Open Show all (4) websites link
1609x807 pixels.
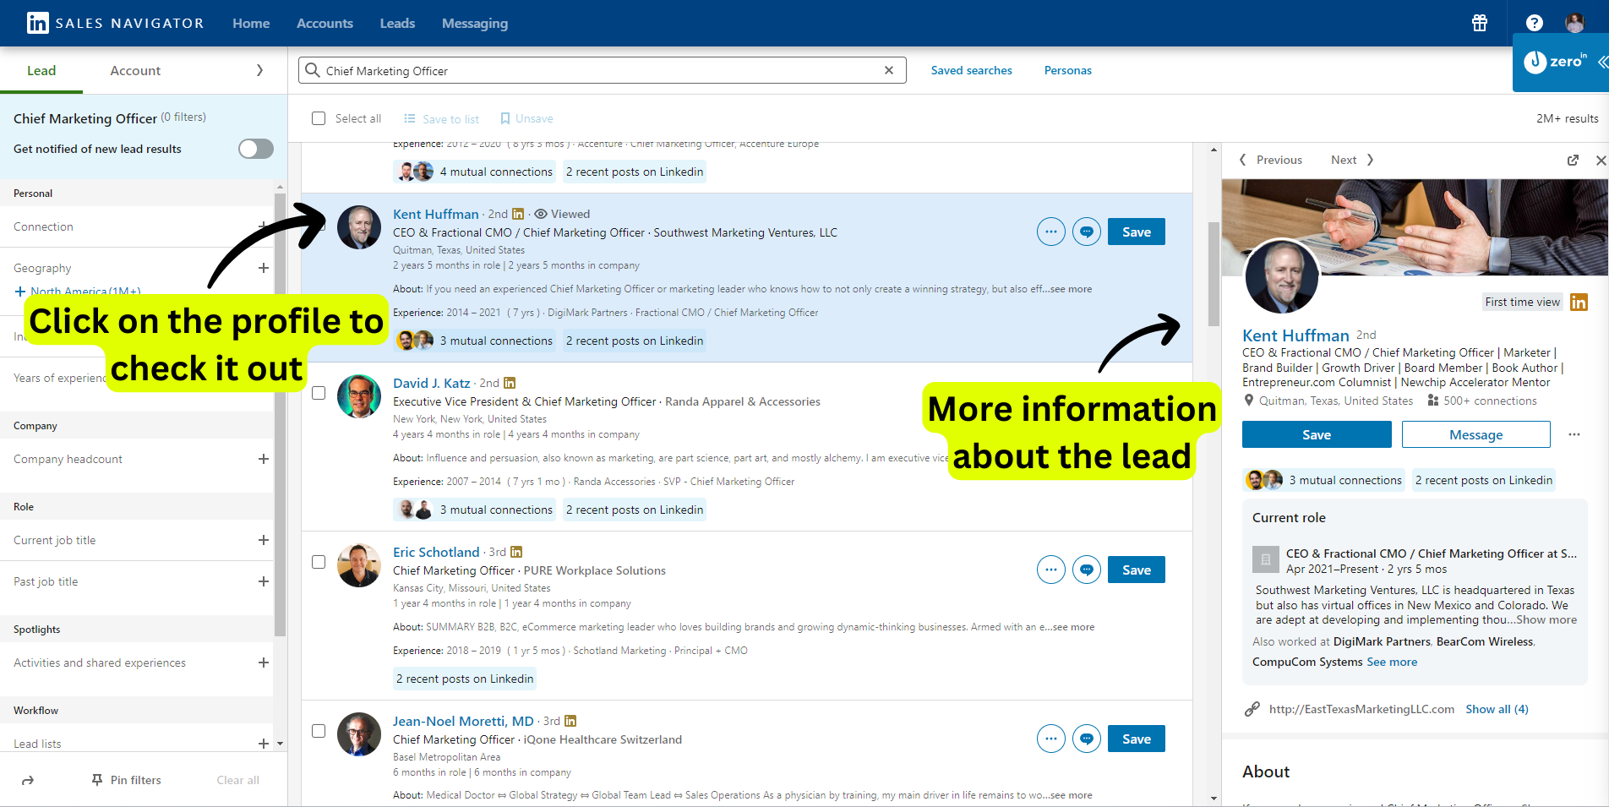(x=1497, y=709)
